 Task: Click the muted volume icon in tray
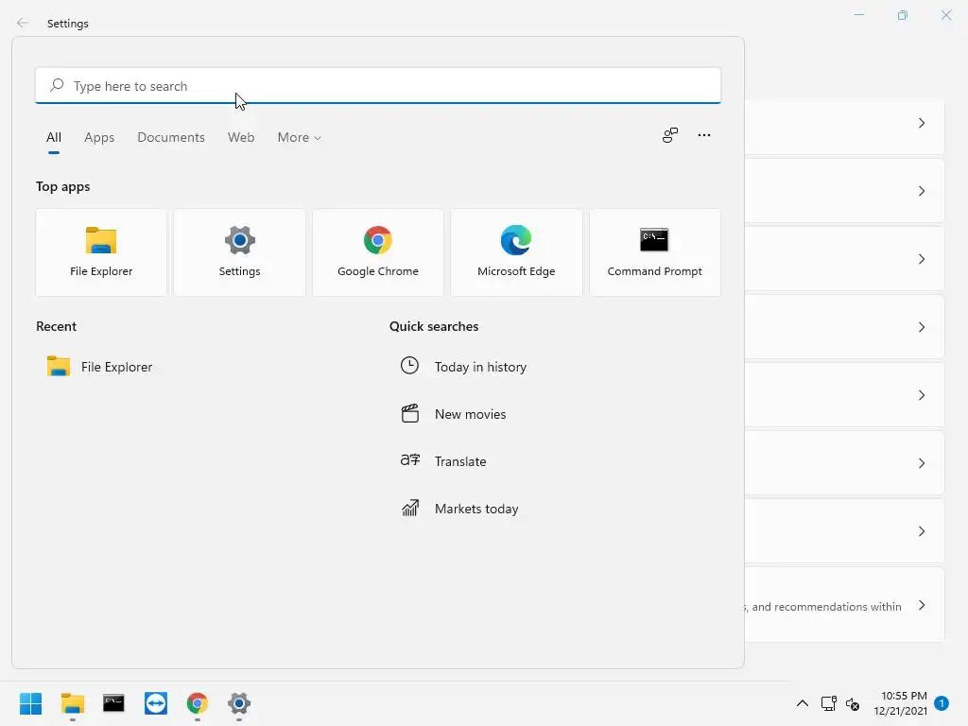(x=853, y=703)
